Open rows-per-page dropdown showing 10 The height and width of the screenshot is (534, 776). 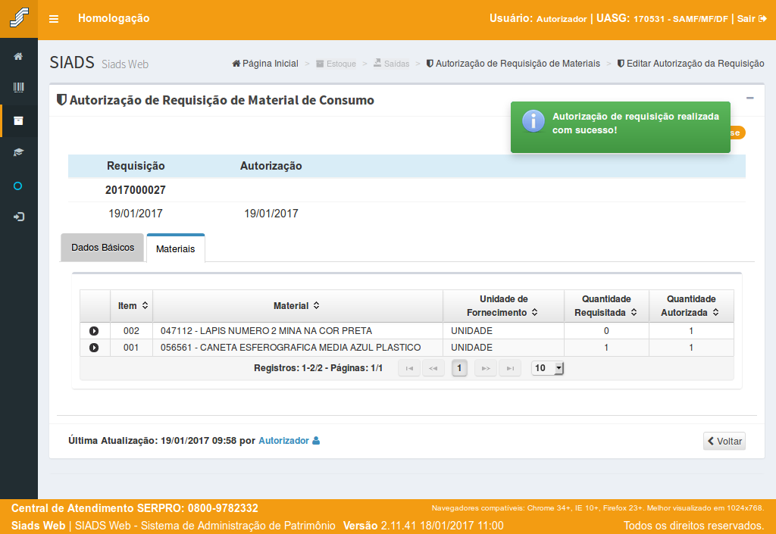[x=547, y=368]
